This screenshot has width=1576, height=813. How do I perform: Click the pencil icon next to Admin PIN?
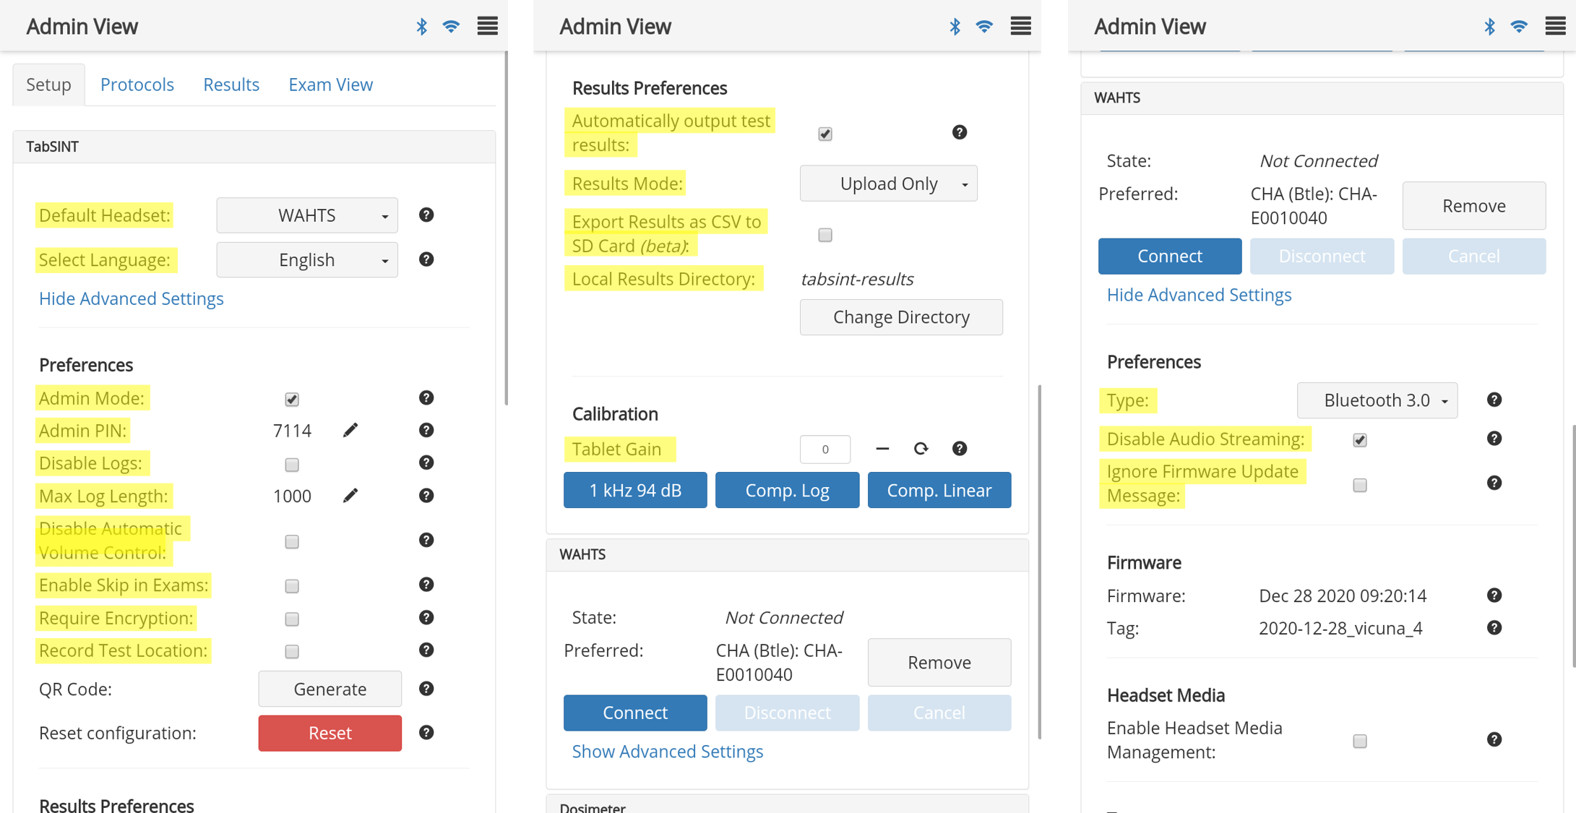point(350,431)
